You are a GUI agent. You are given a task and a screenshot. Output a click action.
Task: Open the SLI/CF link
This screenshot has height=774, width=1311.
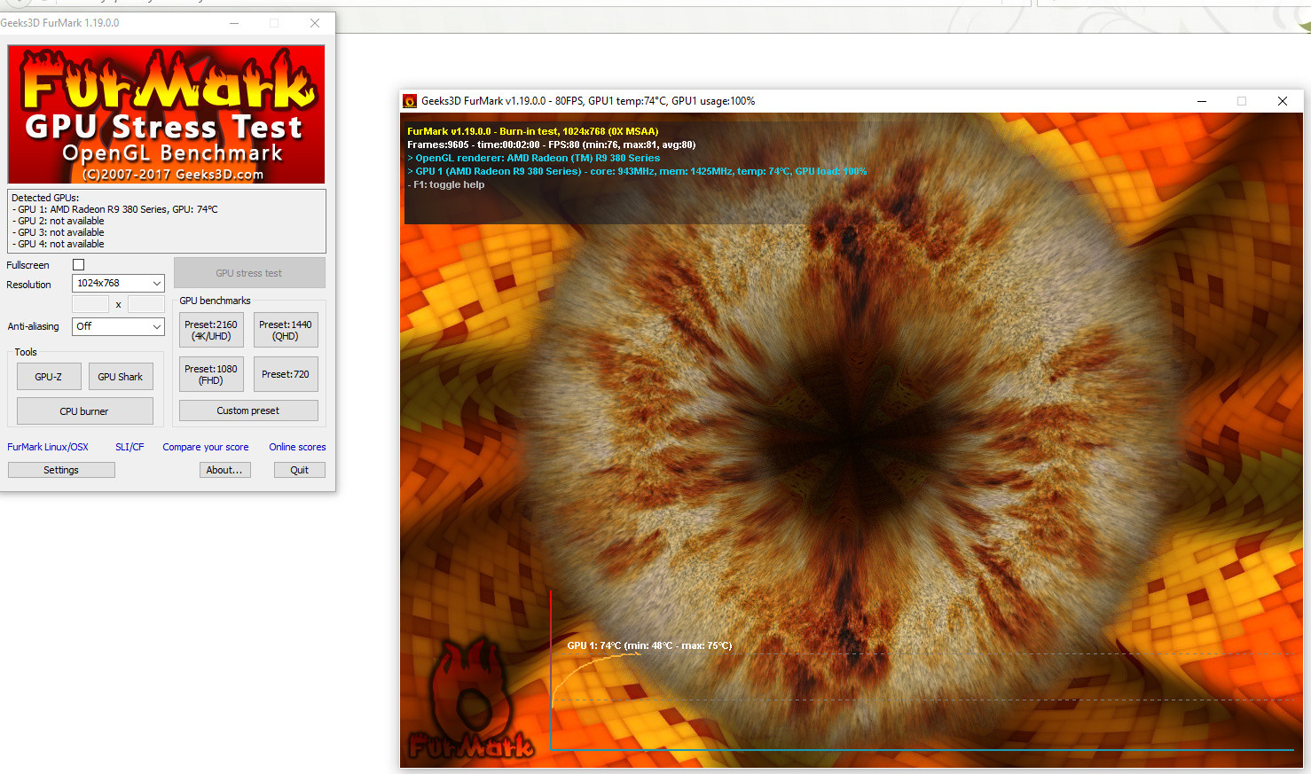(130, 447)
